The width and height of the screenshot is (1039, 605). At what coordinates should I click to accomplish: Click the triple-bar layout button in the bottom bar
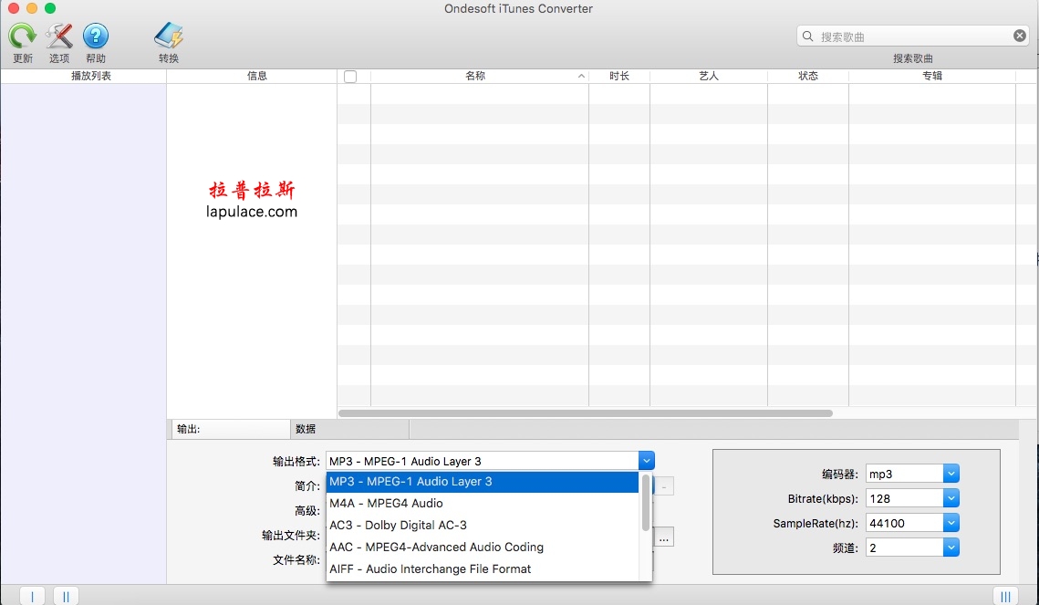point(1005,596)
